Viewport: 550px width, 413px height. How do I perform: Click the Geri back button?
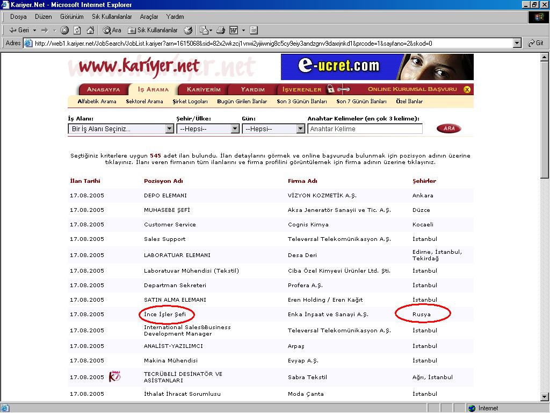pyautogui.click(x=19, y=30)
